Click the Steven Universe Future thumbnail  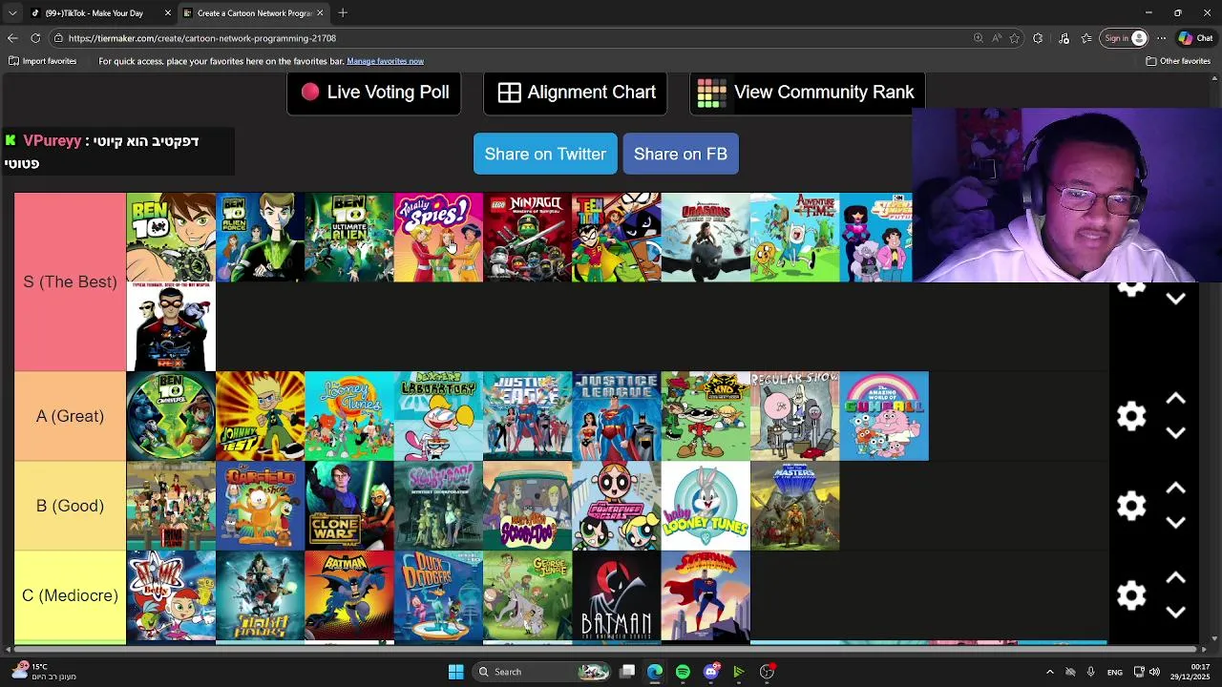[876, 238]
